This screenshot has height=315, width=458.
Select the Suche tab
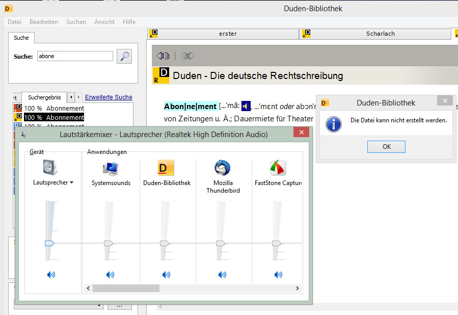[x=21, y=38]
